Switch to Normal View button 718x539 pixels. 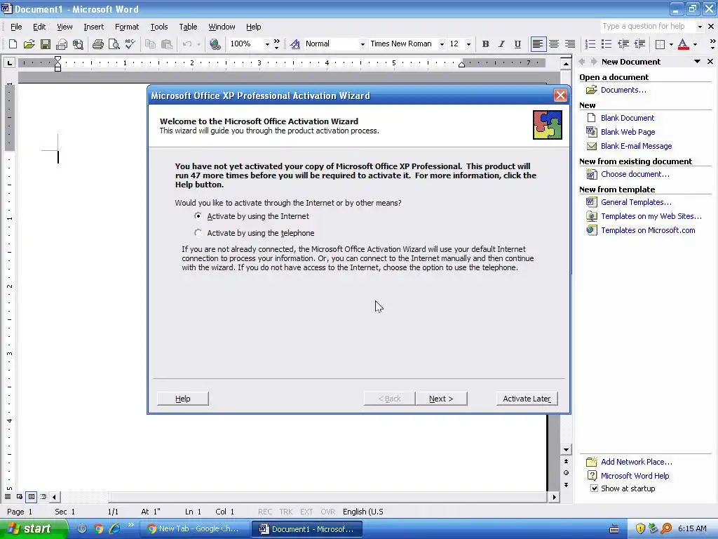click(x=8, y=496)
